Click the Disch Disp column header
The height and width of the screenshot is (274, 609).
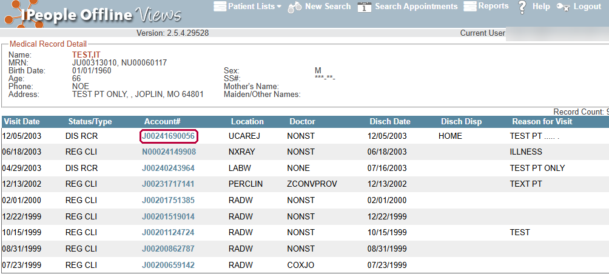click(461, 121)
